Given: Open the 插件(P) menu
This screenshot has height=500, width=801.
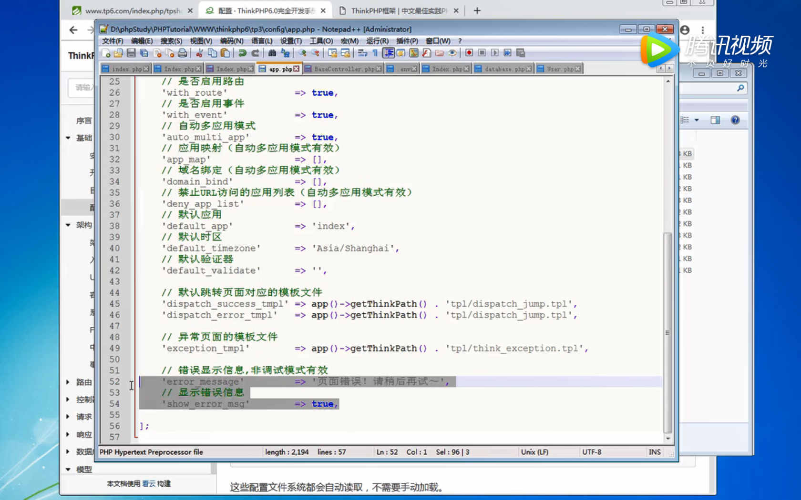Looking at the screenshot, I should [407, 41].
